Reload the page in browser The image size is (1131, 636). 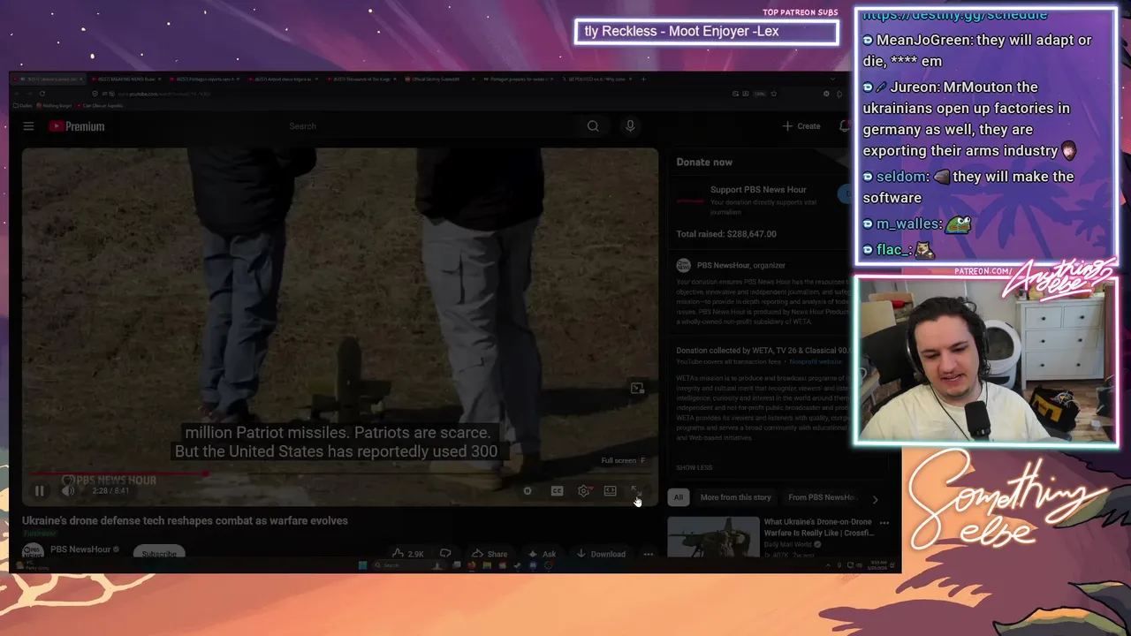tap(42, 93)
